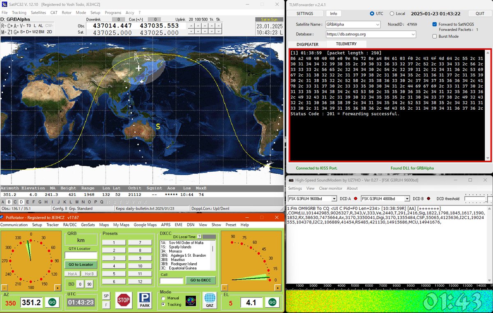Click the S+ control in SatPC32

point(22,32)
